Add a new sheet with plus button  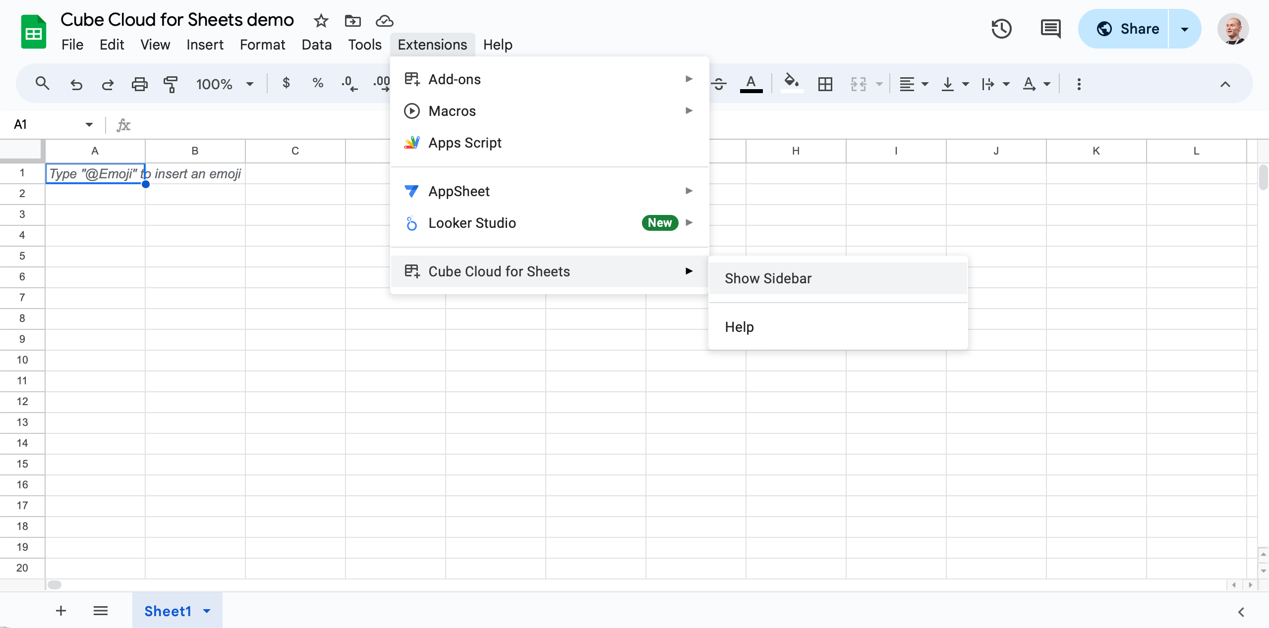click(61, 611)
